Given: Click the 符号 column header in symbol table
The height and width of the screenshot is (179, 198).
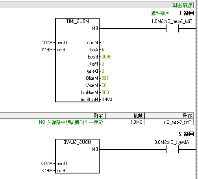Looking at the screenshot, I should click(x=169, y=116).
